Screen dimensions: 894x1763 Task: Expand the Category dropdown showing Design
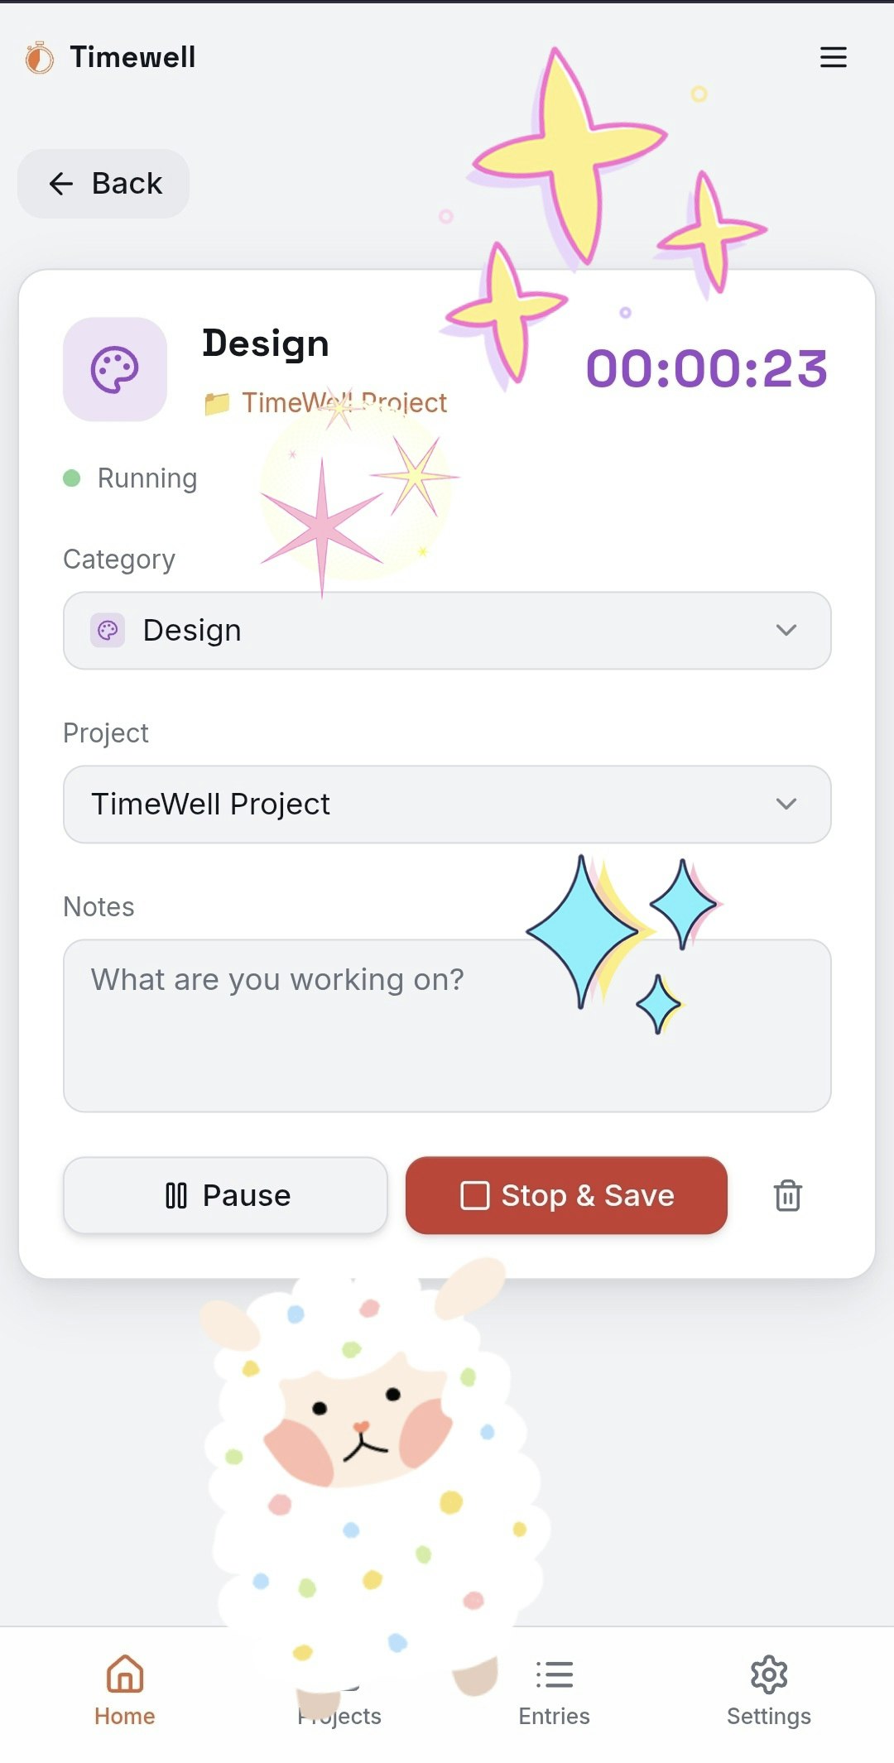446,631
